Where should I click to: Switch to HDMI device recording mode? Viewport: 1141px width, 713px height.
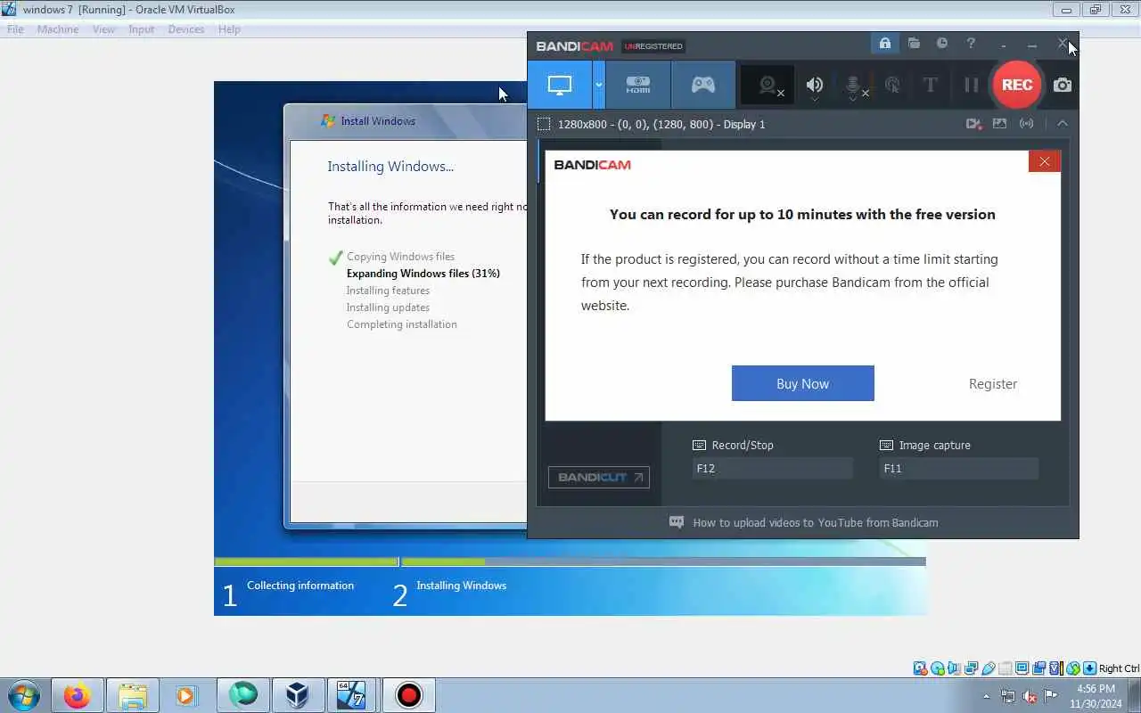638,85
